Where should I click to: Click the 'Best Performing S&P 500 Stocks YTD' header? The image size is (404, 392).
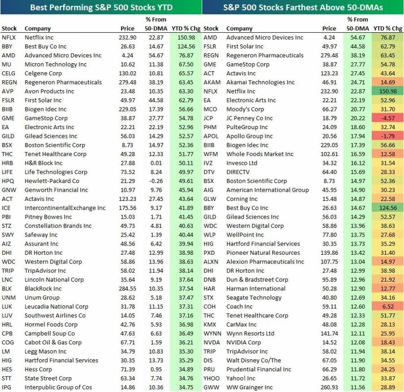point(101,7)
